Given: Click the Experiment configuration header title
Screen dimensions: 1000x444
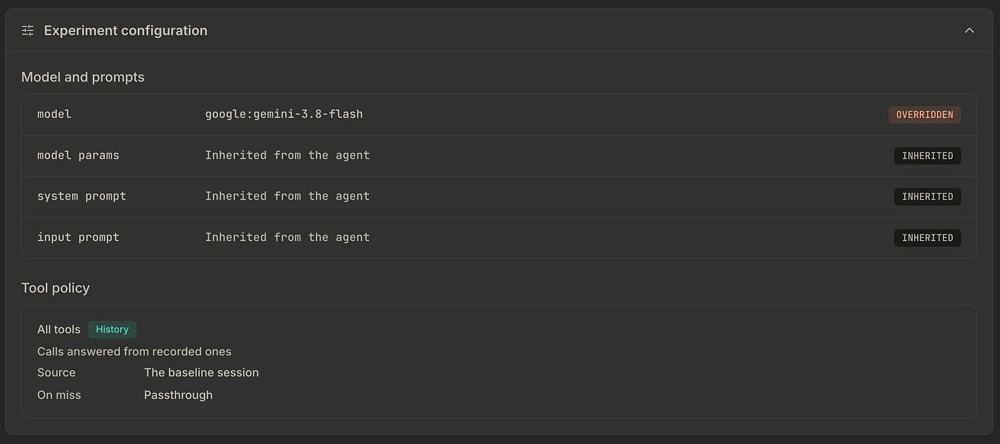Looking at the screenshot, I should point(126,30).
